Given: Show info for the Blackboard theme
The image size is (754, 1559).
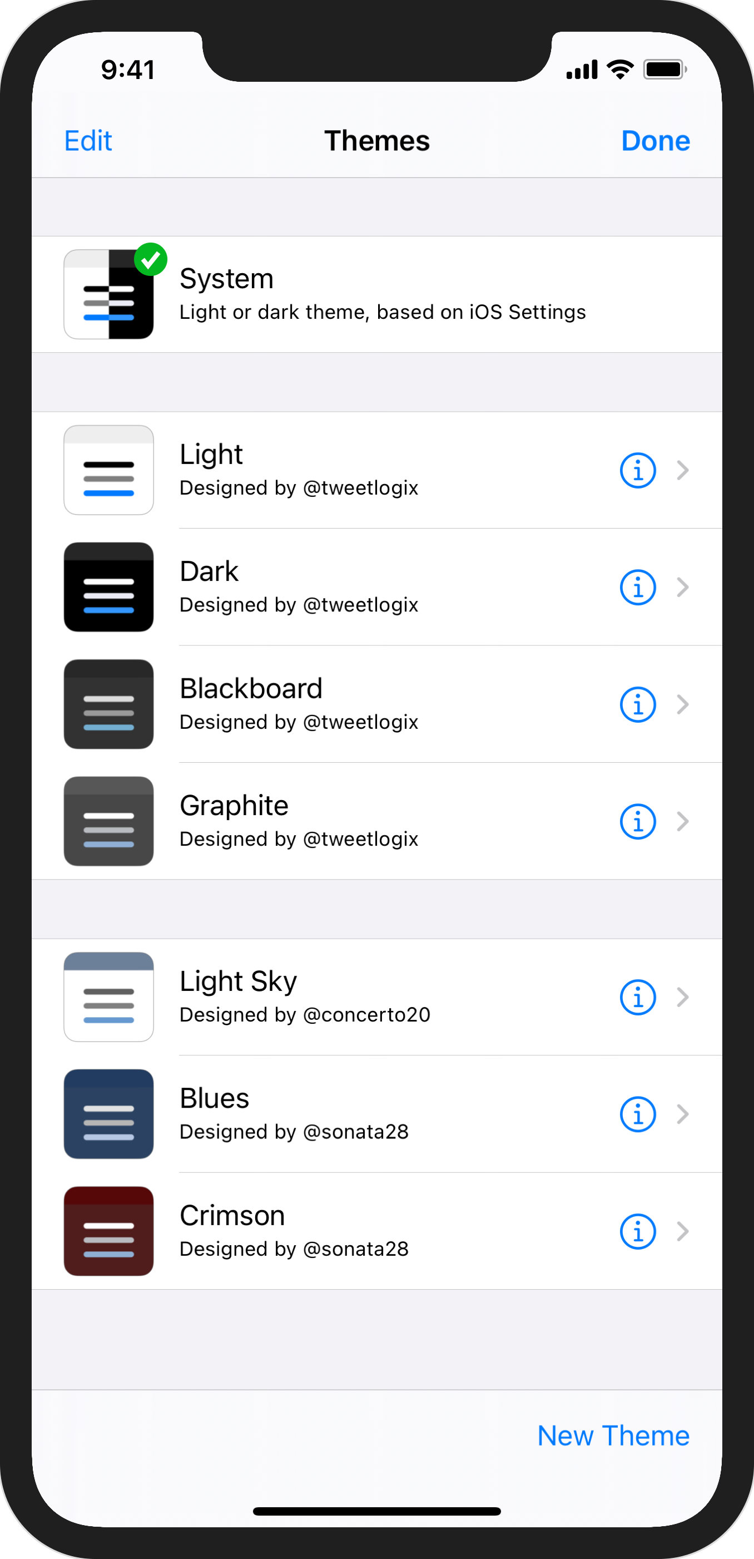Looking at the screenshot, I should [x=637, y=704].
